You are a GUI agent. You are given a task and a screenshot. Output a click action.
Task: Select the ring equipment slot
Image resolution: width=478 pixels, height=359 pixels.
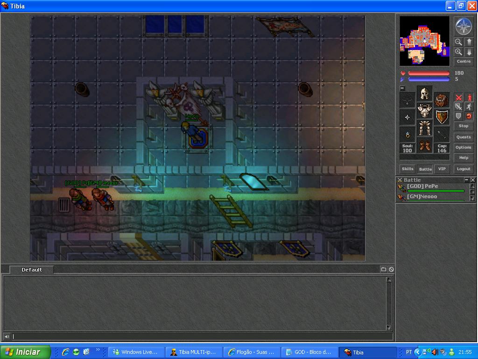[x=407, y=134]
